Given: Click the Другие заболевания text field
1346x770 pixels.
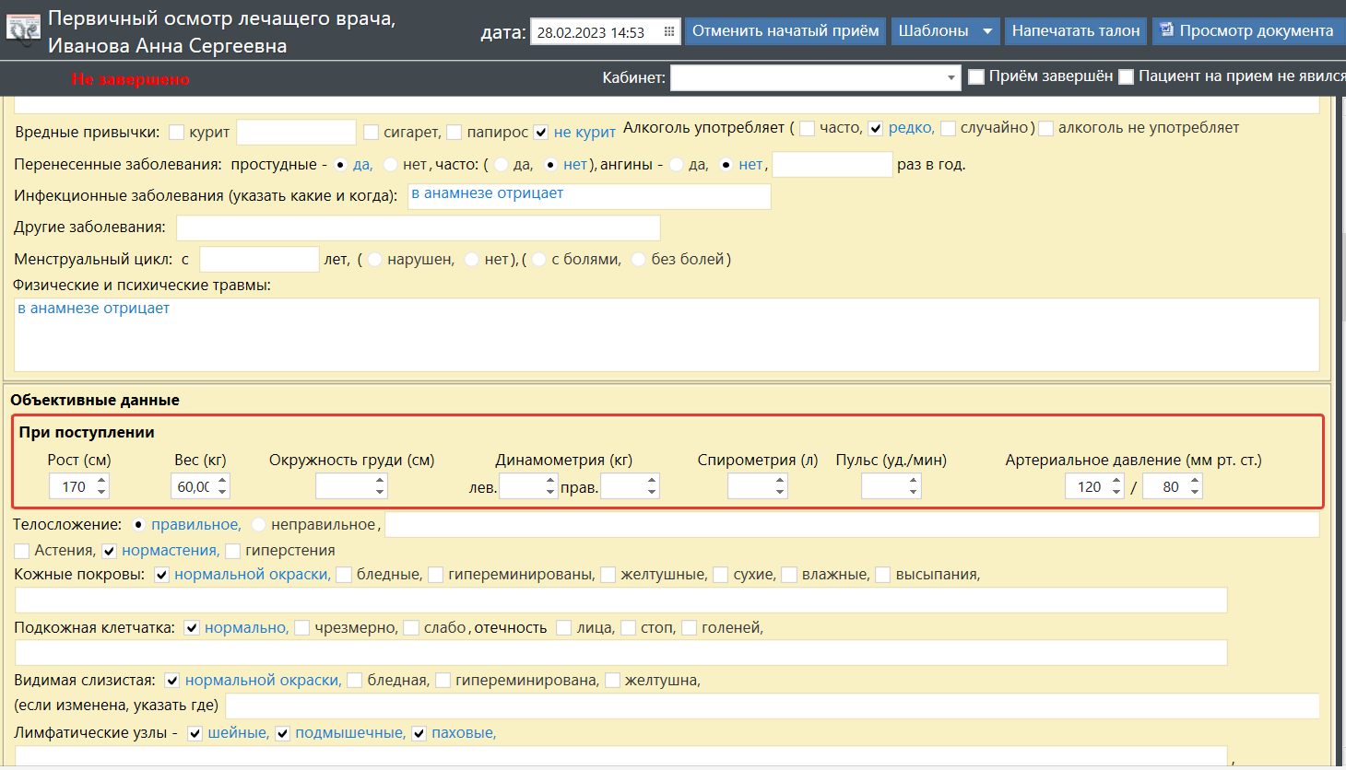Looking at the screenshot, I should pos(418,227).
